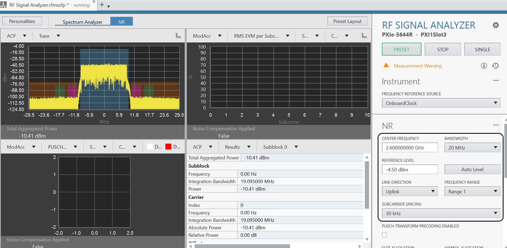Close the RF Signal Analyzer.rfmxsfp tab
Screen dimensions: 507x248
[x=94, y=2]
